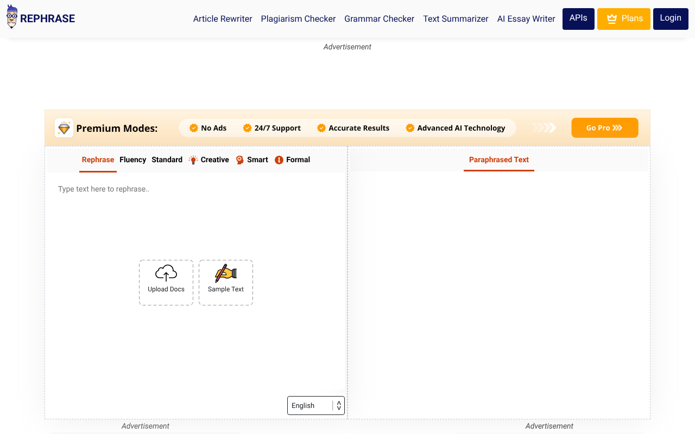
Task: Click the Smart mode head icon
Action: tap(240, 160)
